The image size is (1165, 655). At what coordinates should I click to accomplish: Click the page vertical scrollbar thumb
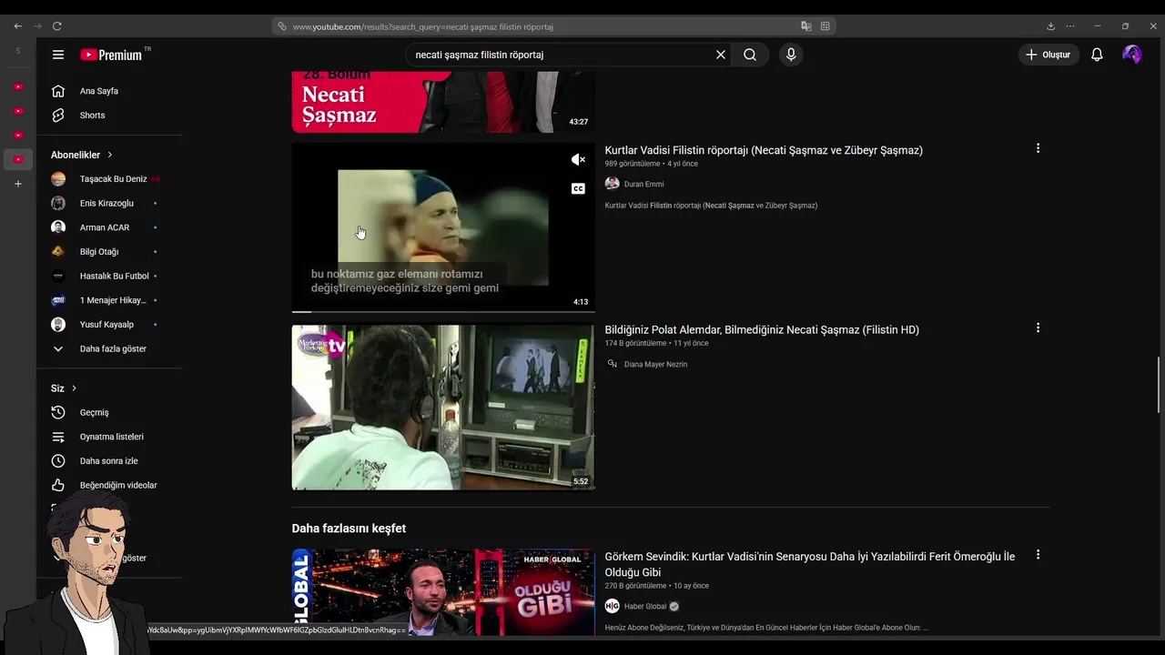coord(1159,385)
